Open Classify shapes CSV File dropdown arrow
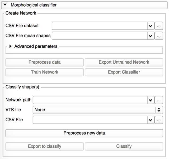Screen dimensions: 169x159 tap(151, 120)
